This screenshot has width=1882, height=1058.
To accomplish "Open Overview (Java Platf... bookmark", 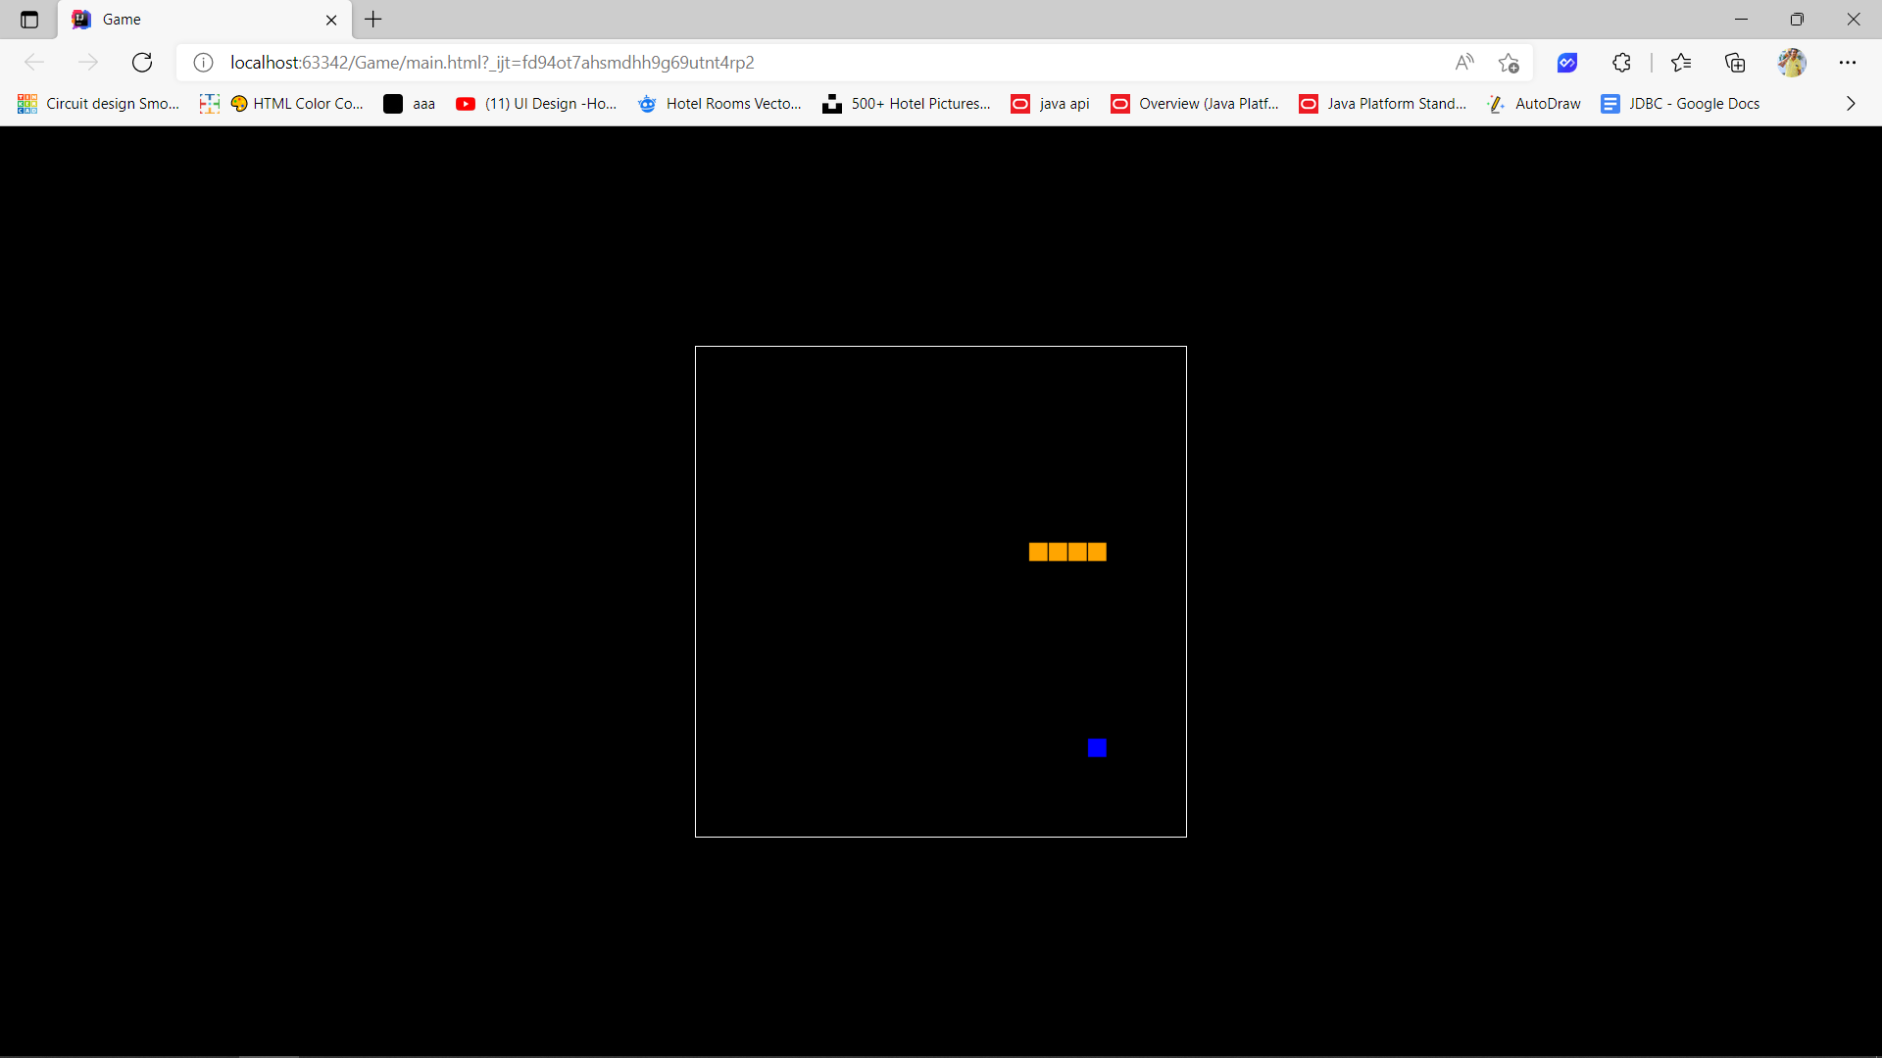I will pos(1195,104).
